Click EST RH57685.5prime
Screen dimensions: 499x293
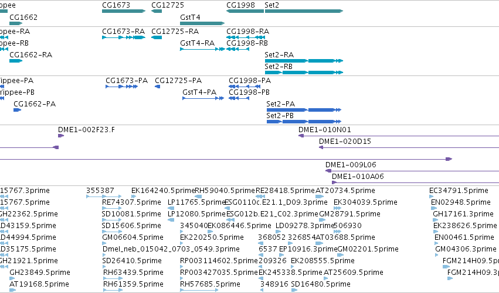(210, 285)
